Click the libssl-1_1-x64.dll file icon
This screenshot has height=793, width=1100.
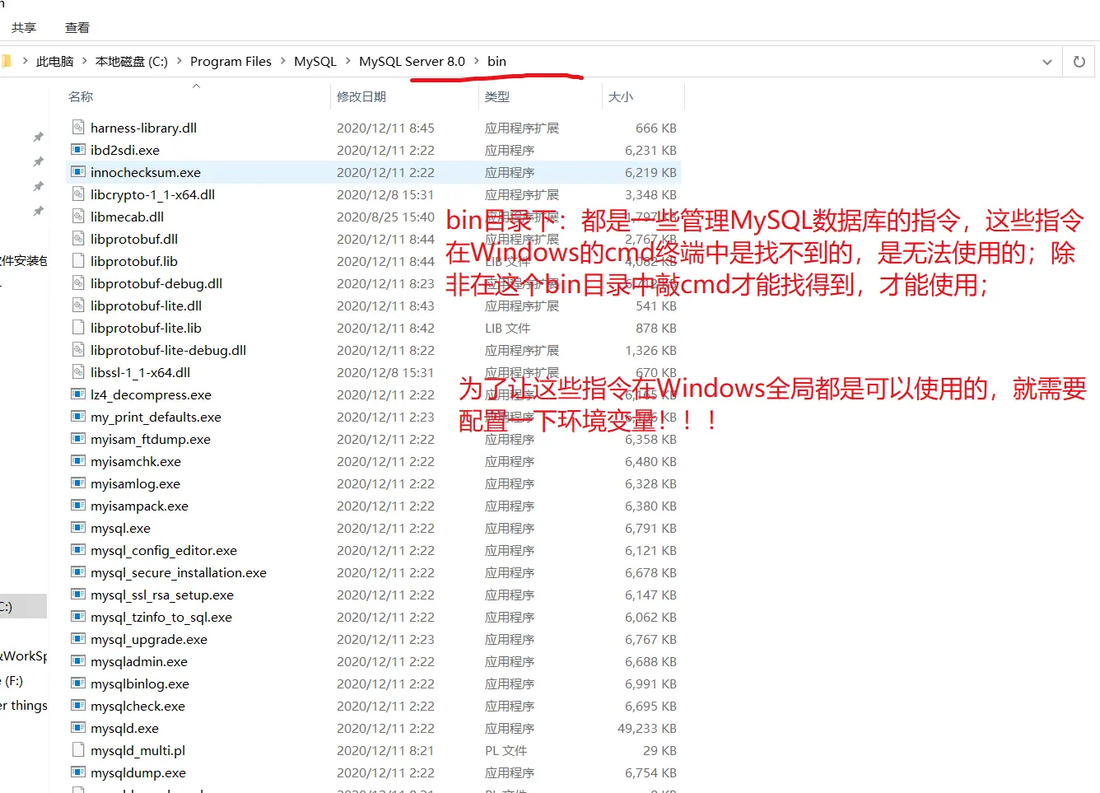pos(78,372)
